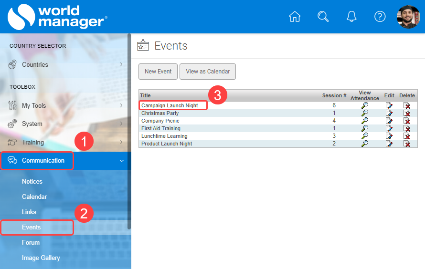The image size is (425, 269).
Task: View attendance for First Aid Training
Action: click(x=364, y=128)
